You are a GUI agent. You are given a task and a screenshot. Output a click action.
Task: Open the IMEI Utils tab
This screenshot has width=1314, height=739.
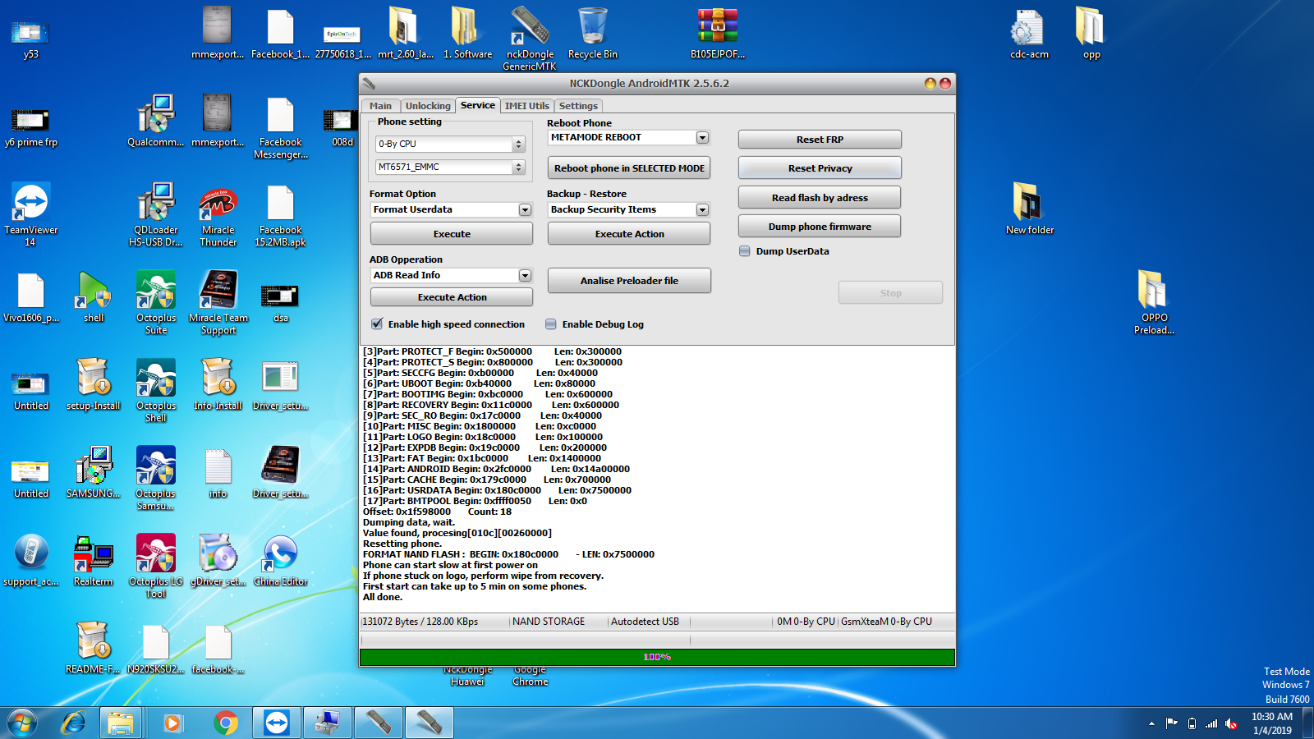point(527,106)
